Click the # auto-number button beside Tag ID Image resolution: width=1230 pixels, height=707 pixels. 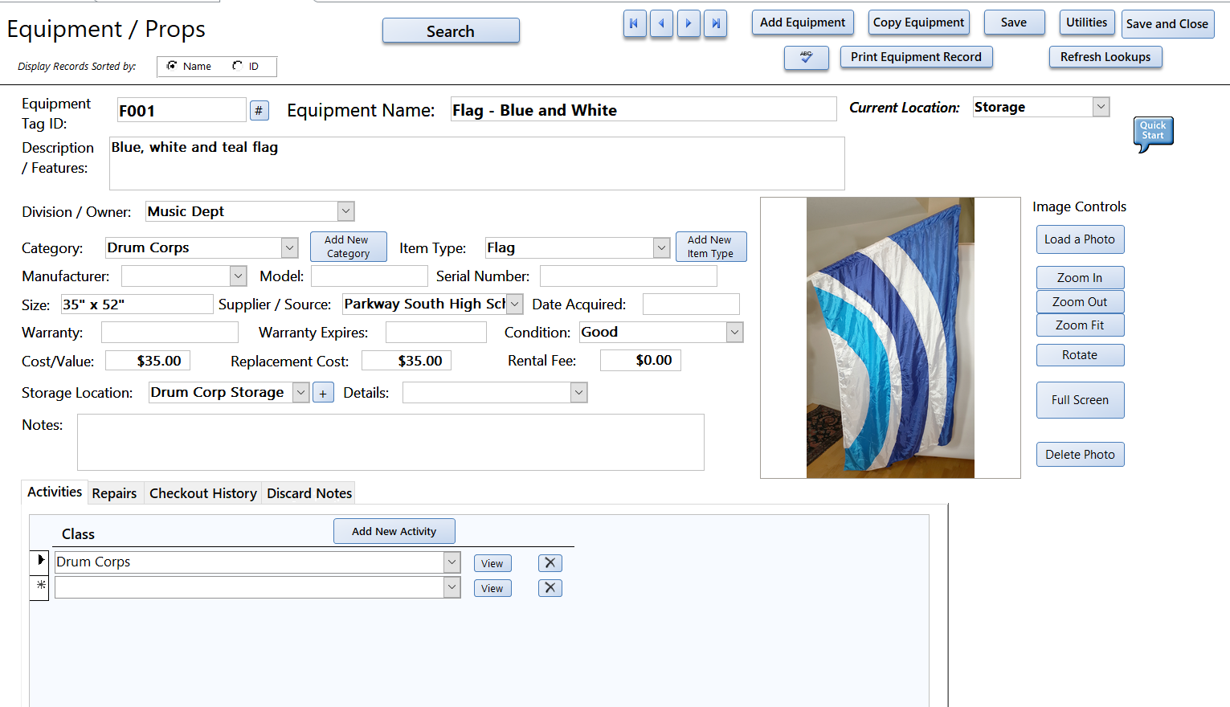tap(259, 109)
